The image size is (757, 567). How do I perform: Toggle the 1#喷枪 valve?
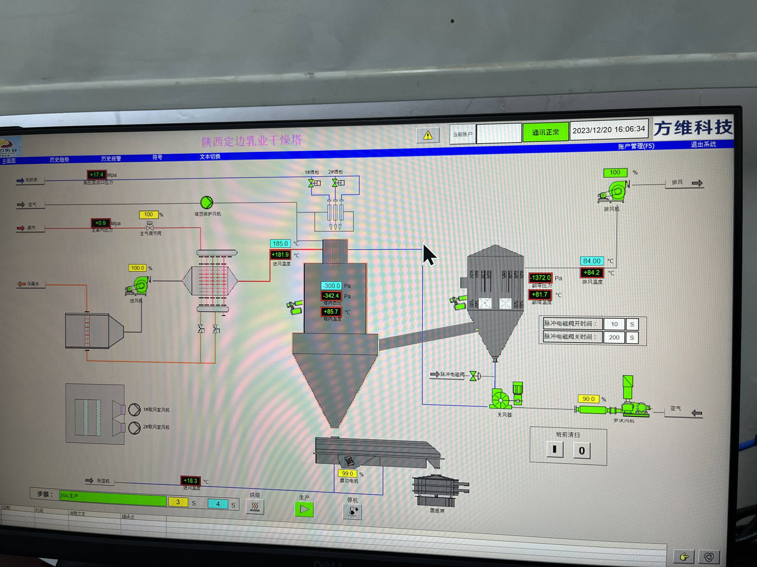311,183
